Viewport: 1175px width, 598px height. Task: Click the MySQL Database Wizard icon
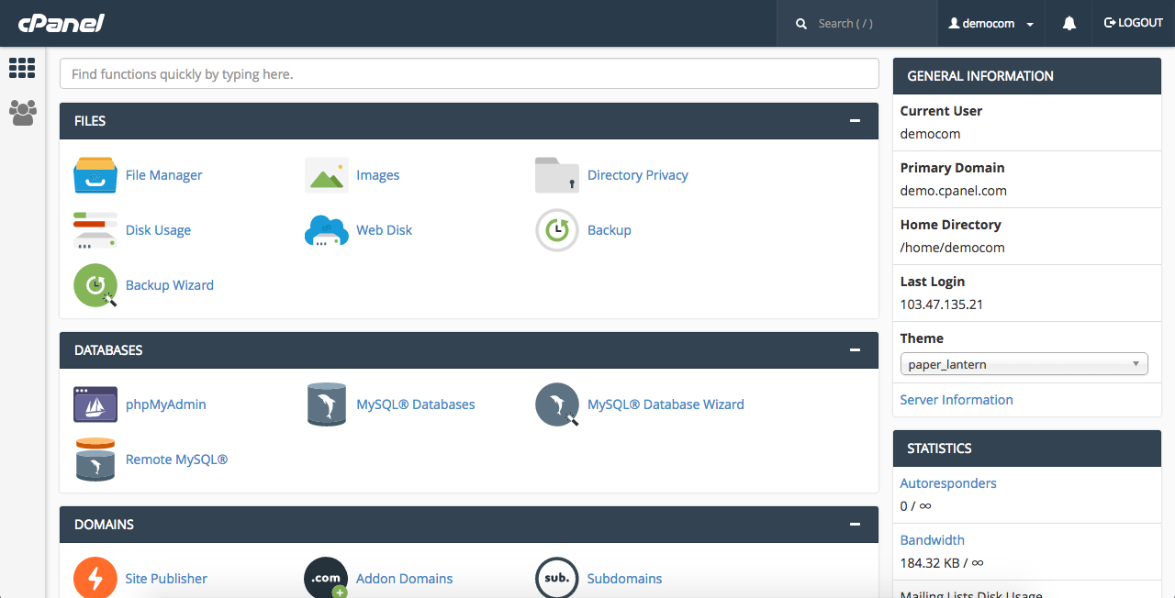[557, 404]
